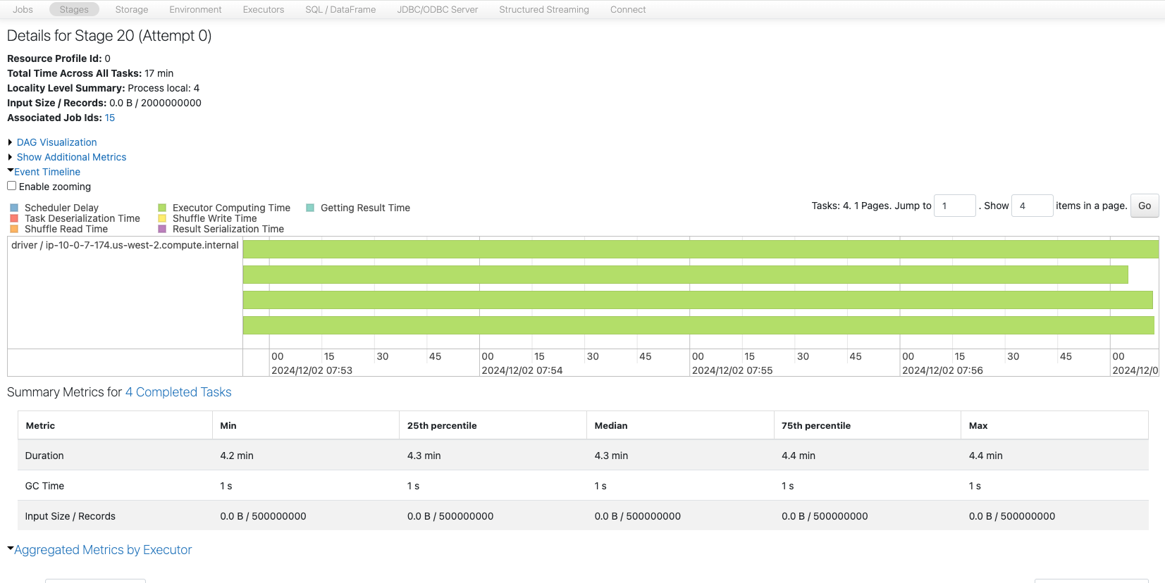
Task: Click Scheduler Delay blue legend swatch
Action: tap(14, 208)
